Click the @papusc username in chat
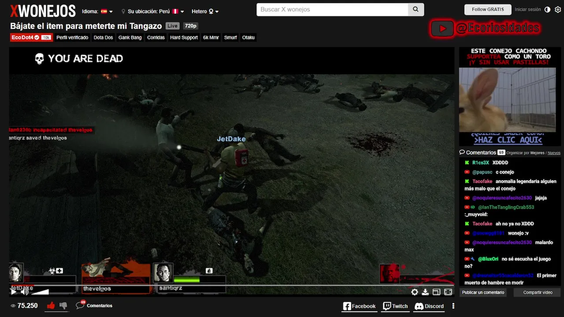Image resolution: width=564 pixels, height=317 pixels. 482,172
